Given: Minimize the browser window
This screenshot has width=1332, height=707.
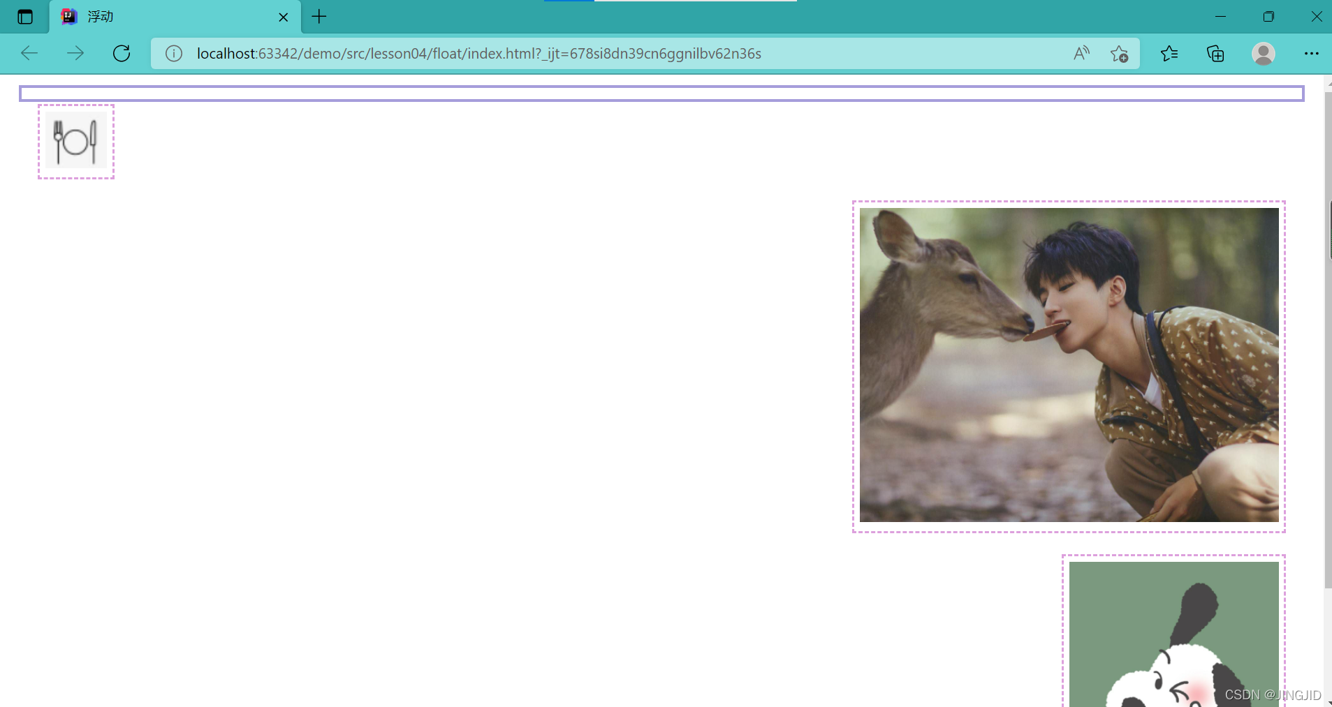Looking at the screenshot, I should (1221, 17).
